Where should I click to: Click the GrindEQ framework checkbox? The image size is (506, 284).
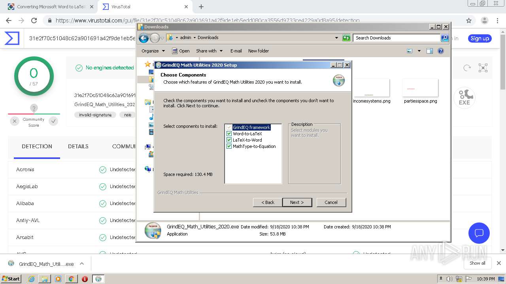[x=229, y=127]
